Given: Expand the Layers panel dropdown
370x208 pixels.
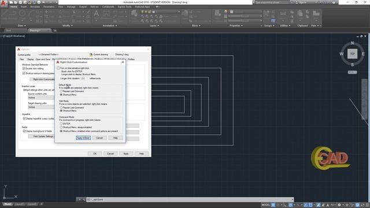Looking at the screenshot, I should (x=154, y=25).
